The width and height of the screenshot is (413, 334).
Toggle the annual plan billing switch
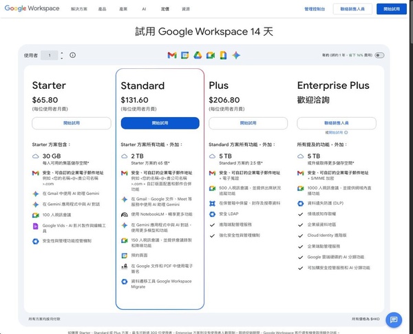point(379,55)
